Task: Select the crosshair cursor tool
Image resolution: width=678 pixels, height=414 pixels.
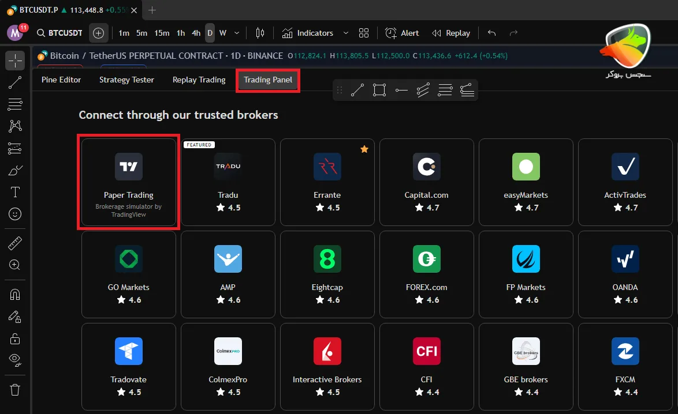Action: click(x=15, y=61)
